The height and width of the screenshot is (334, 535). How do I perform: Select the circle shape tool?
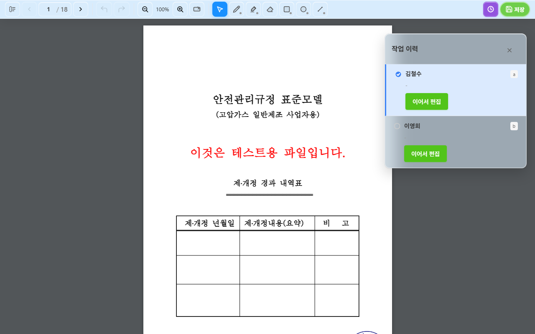303,9
